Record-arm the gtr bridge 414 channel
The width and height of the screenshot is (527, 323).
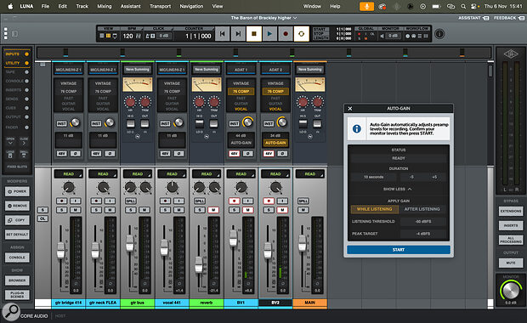pyautogui.click(x=61, y=201)
